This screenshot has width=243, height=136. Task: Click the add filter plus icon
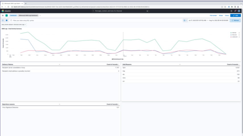click(7, 20)
